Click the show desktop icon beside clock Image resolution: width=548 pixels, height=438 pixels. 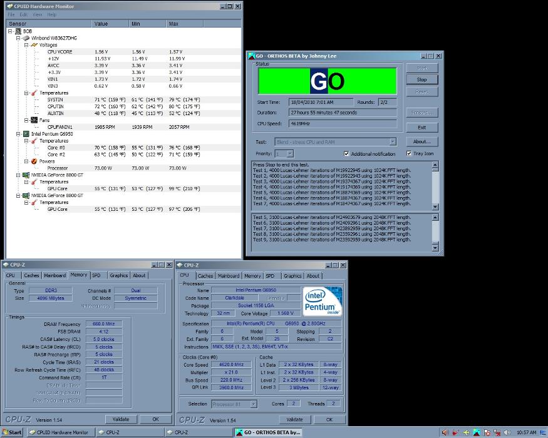(x=544, y=432)
